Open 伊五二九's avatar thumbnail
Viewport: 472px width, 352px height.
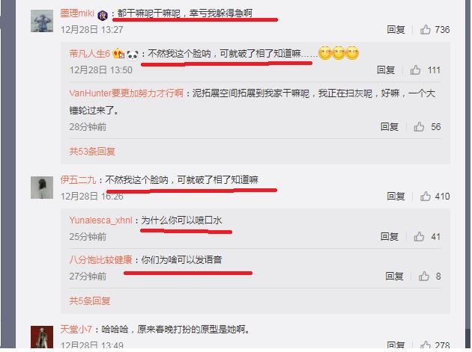tap(42, 188)
